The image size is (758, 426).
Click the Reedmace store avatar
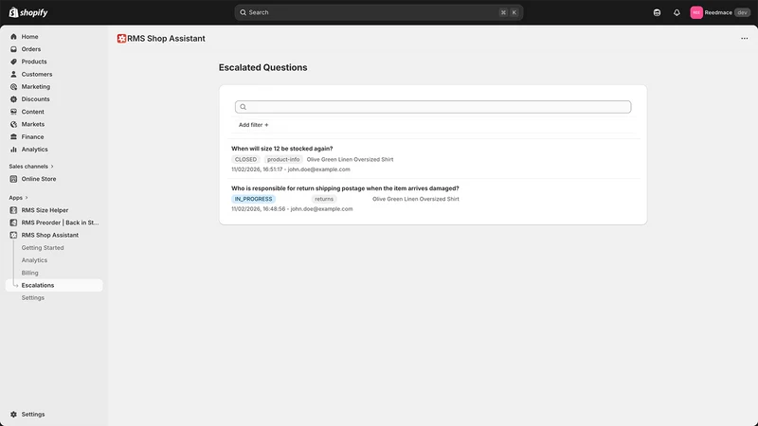coord(696,12)
